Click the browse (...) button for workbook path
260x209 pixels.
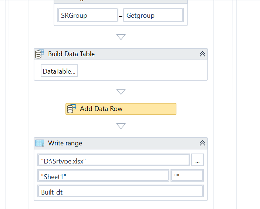(197, 160)
